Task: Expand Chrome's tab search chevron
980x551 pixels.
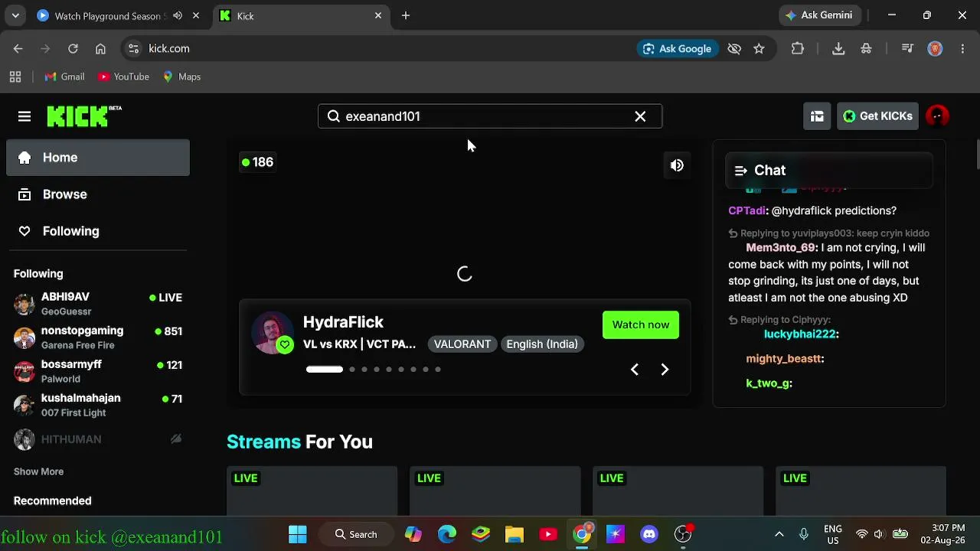Action: [x=15, y=15]
